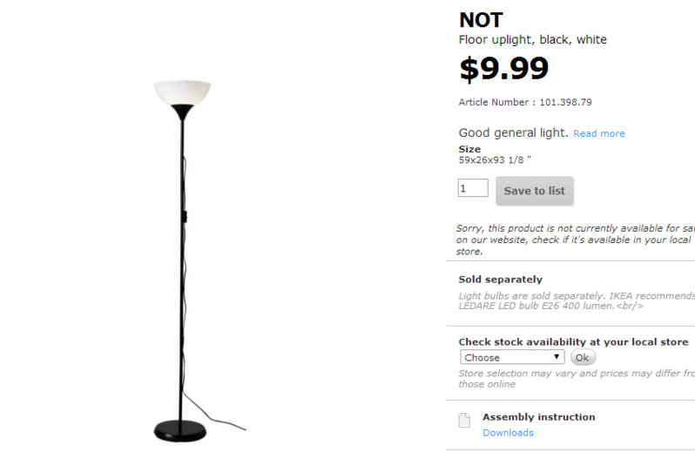Select the article number 101.398.79

[565, 102]
